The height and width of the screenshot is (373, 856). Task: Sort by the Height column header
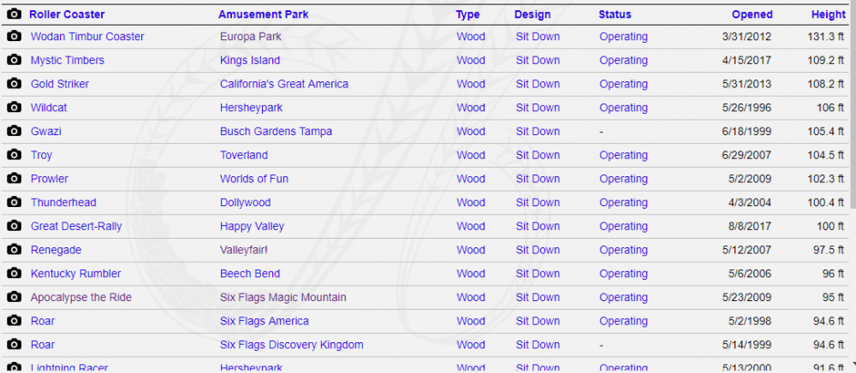point(828,15)
